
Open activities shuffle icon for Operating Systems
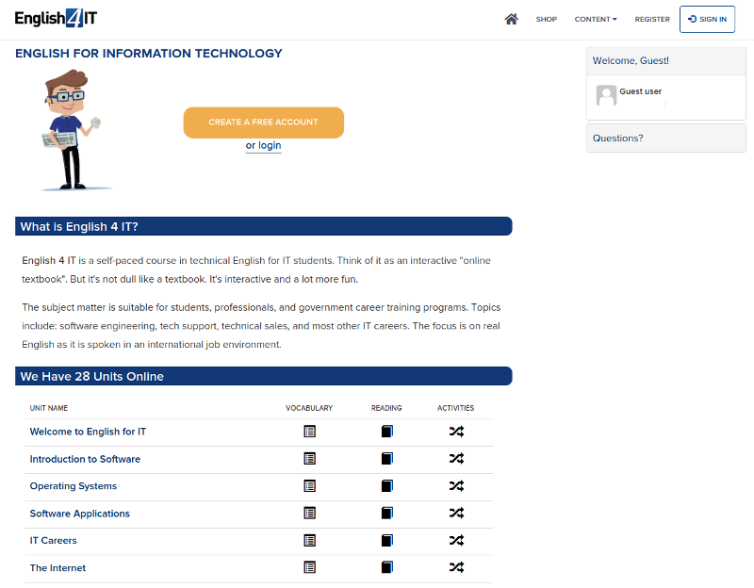pos(456,486)
